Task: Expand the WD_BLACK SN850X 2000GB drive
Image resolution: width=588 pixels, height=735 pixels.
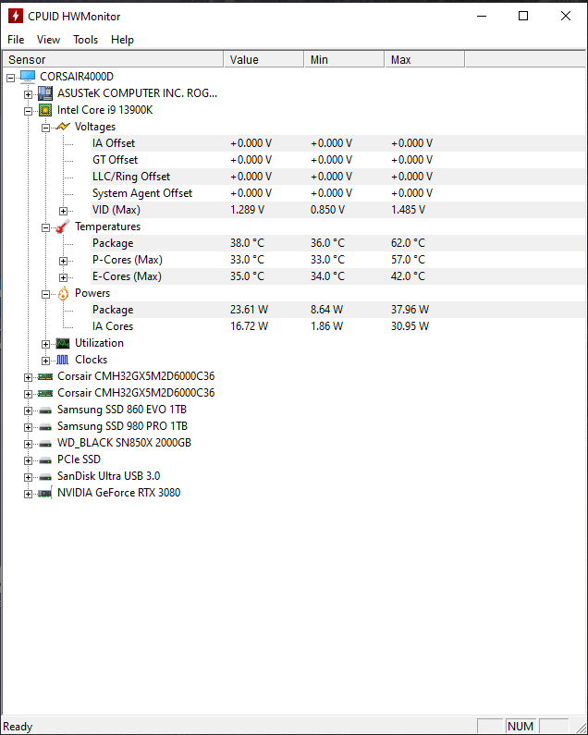Action: pos(29,443)
